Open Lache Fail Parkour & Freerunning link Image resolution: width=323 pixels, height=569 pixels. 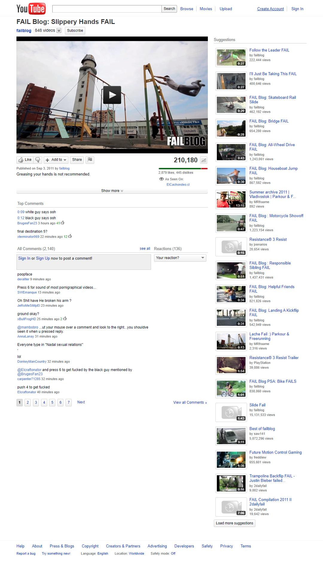pyautogui.click(x=269, y=336)
